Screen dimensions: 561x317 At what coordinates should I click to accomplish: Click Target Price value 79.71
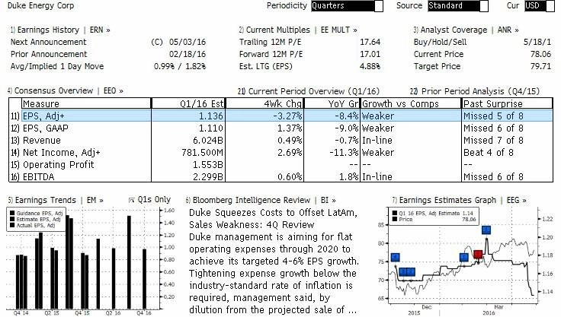click(540, 66)
